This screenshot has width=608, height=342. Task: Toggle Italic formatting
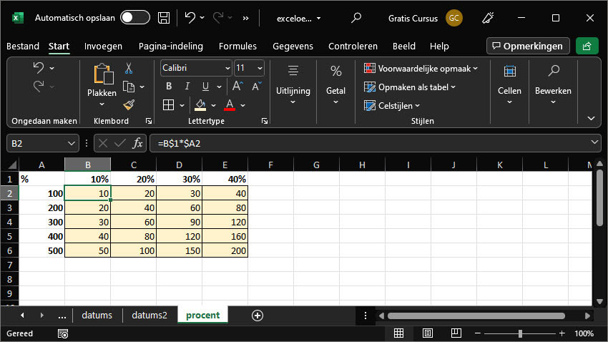[187, 87]
